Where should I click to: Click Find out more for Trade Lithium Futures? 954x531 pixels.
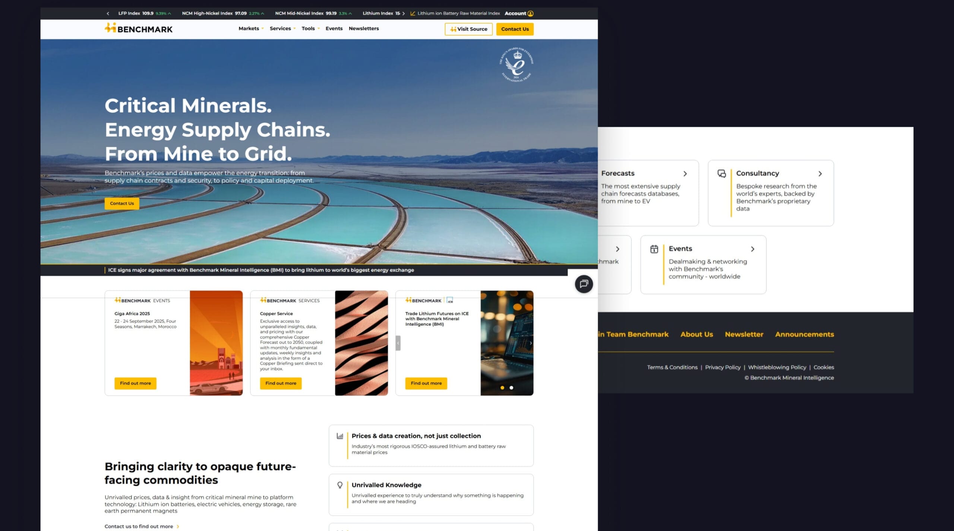(x=426, y=383)
